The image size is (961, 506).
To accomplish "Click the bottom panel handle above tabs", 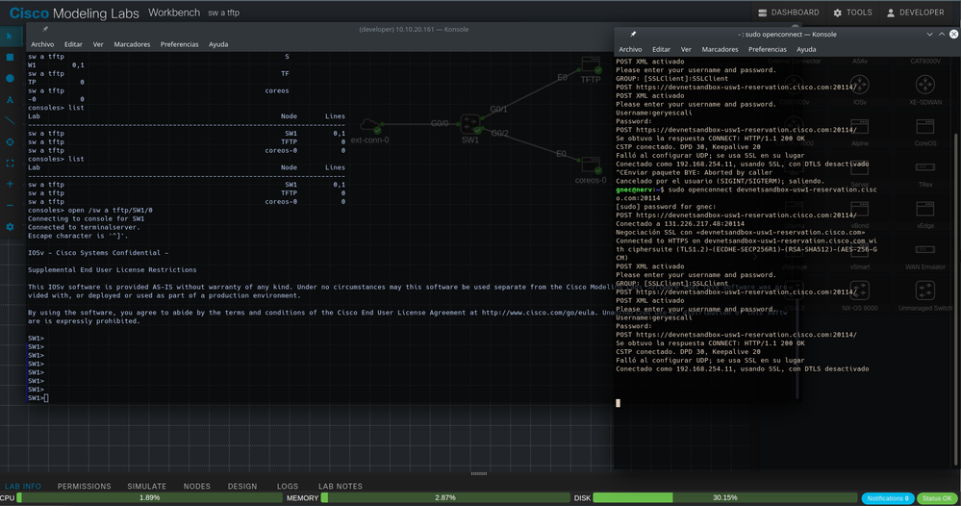I will pyautogui.click(x=479, y=473).
